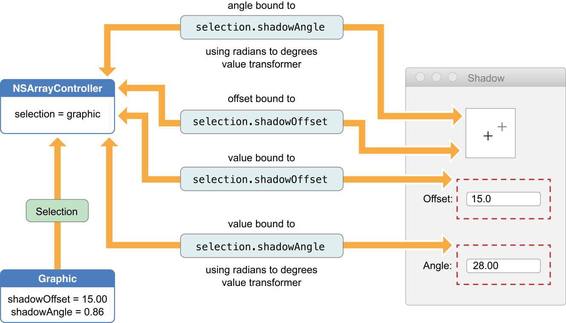566x323 pixels.
Task: Click shadowAngle box under "angle bound to"
Action: (261, 28)
